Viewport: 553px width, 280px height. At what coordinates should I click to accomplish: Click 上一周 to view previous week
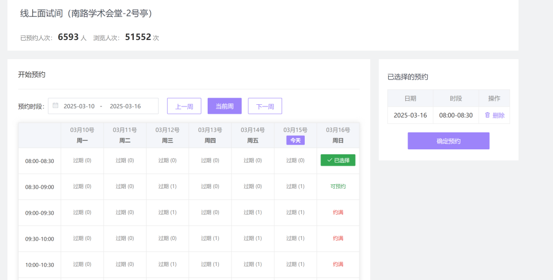pyautogui.click(x=184, y=106)
